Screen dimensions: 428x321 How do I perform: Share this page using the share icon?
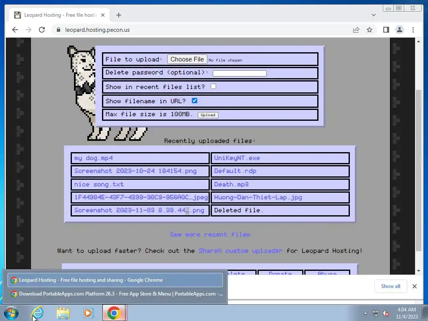click(x=356, y=30)
